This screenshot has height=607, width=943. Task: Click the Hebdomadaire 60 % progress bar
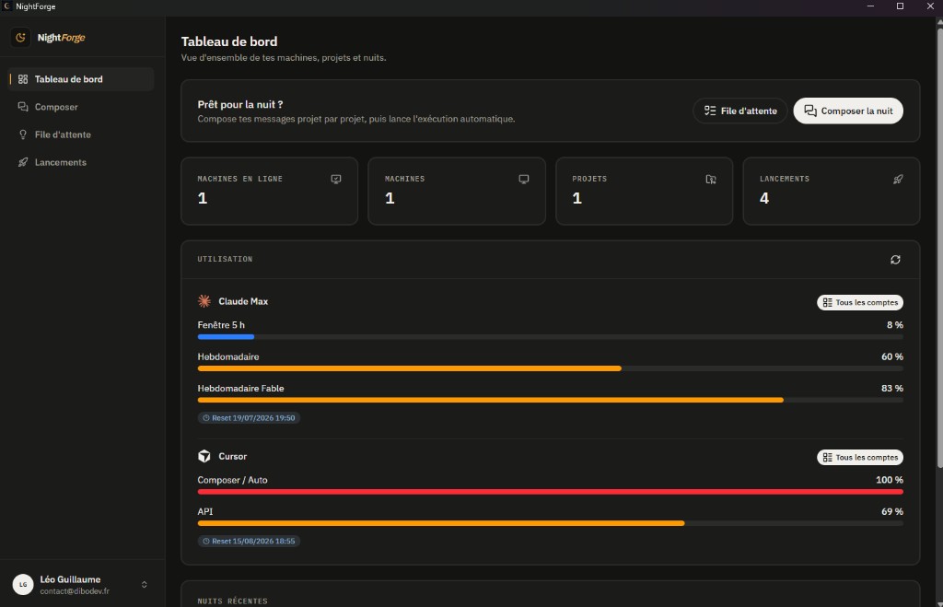coord(551,368)
